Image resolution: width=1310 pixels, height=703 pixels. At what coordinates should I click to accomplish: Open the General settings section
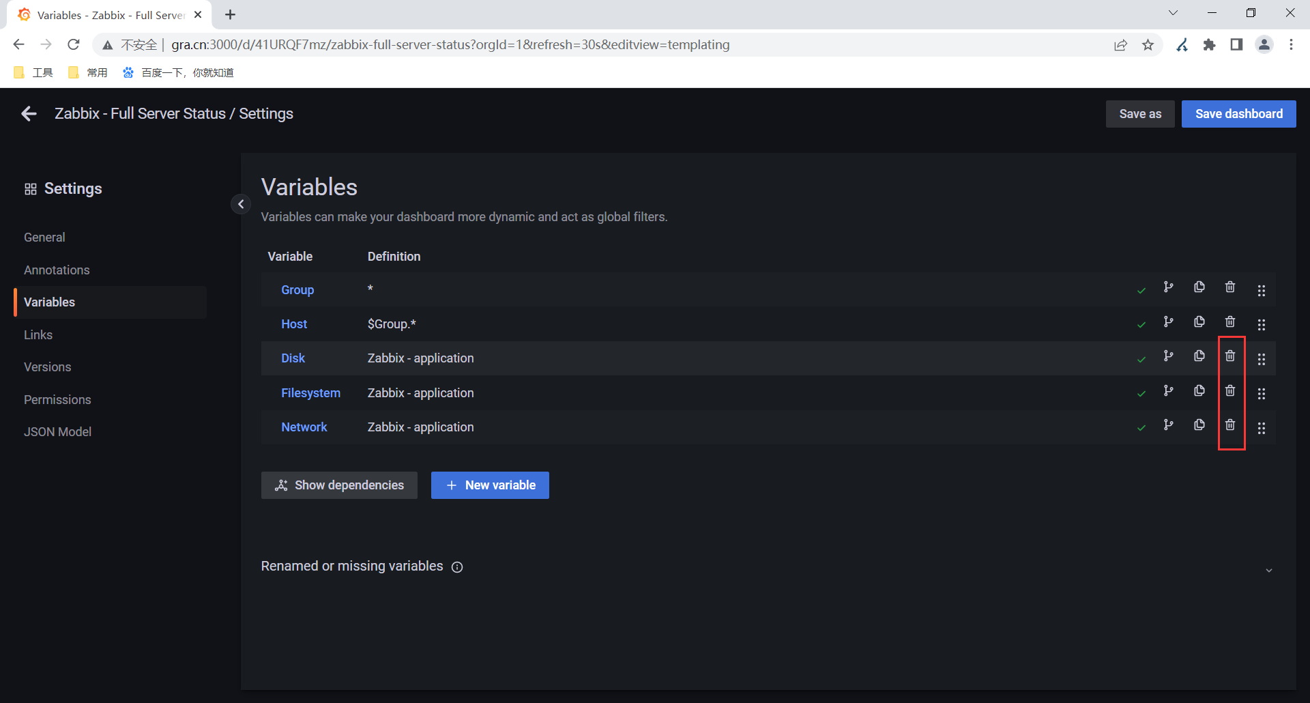pyautogui.click(x=44, y=238)
